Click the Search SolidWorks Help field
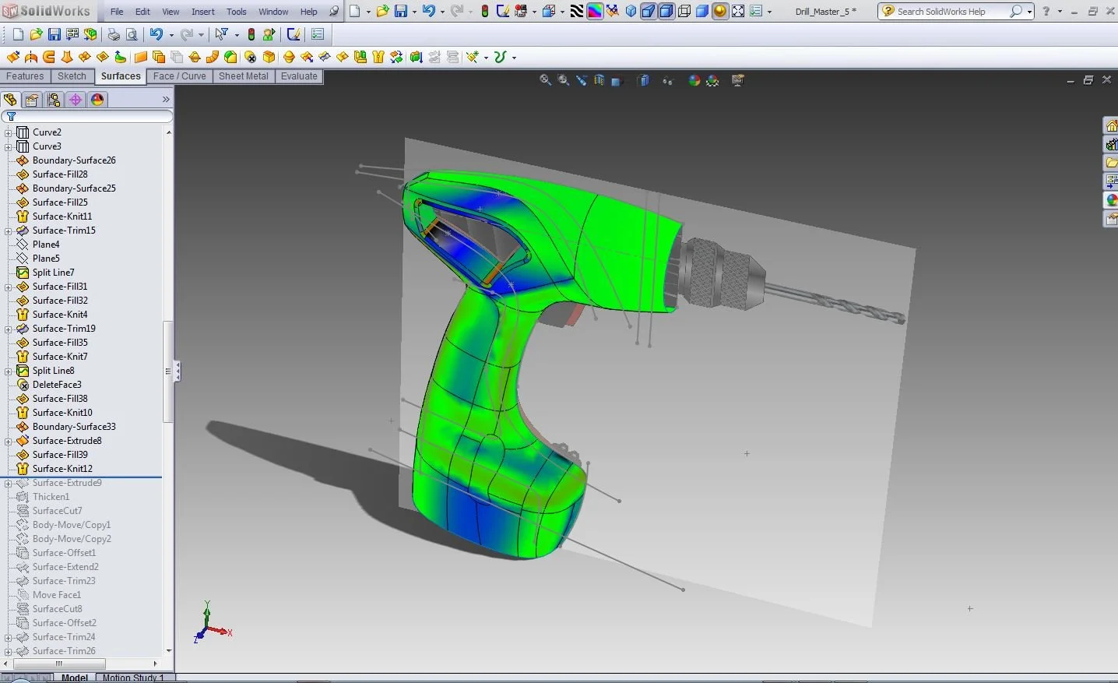 point(951,12)
